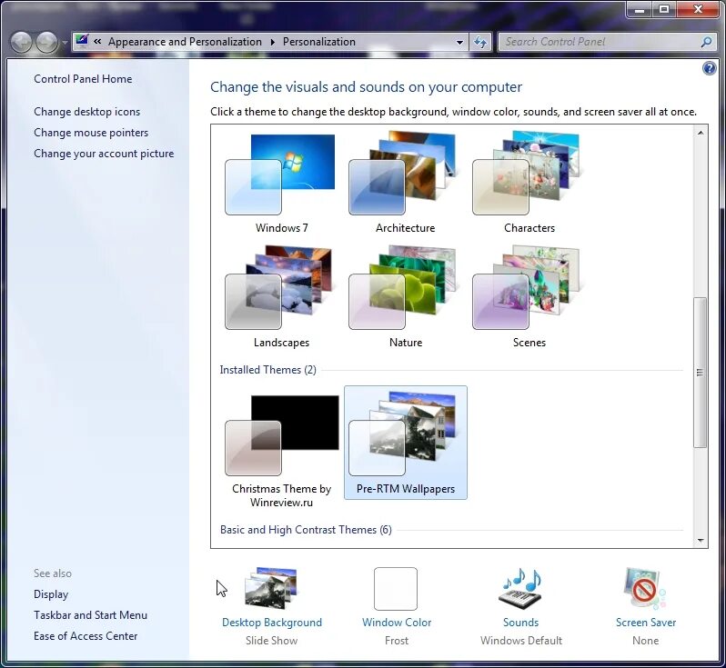726x668 pixels.
Task: Choose the Characters theme
Action: 529,183
